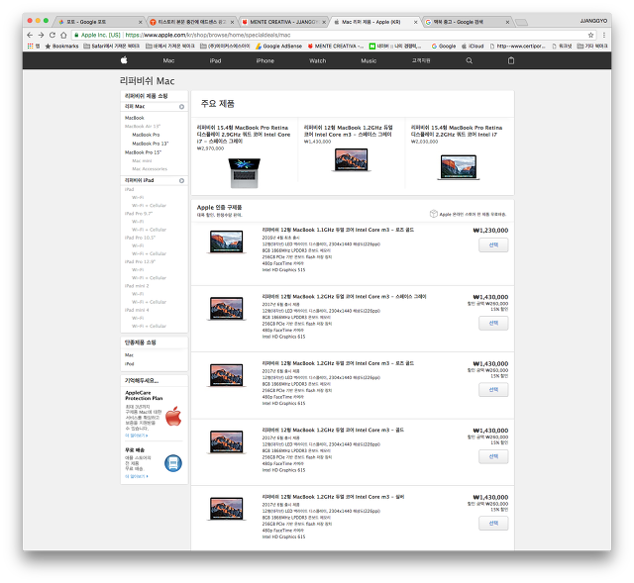Image resolution: width=634 pixels, height=583 pixels.
Task: Open the search icon in Apple nav bar
Action: pyautogui.click(x=469, y=60)
